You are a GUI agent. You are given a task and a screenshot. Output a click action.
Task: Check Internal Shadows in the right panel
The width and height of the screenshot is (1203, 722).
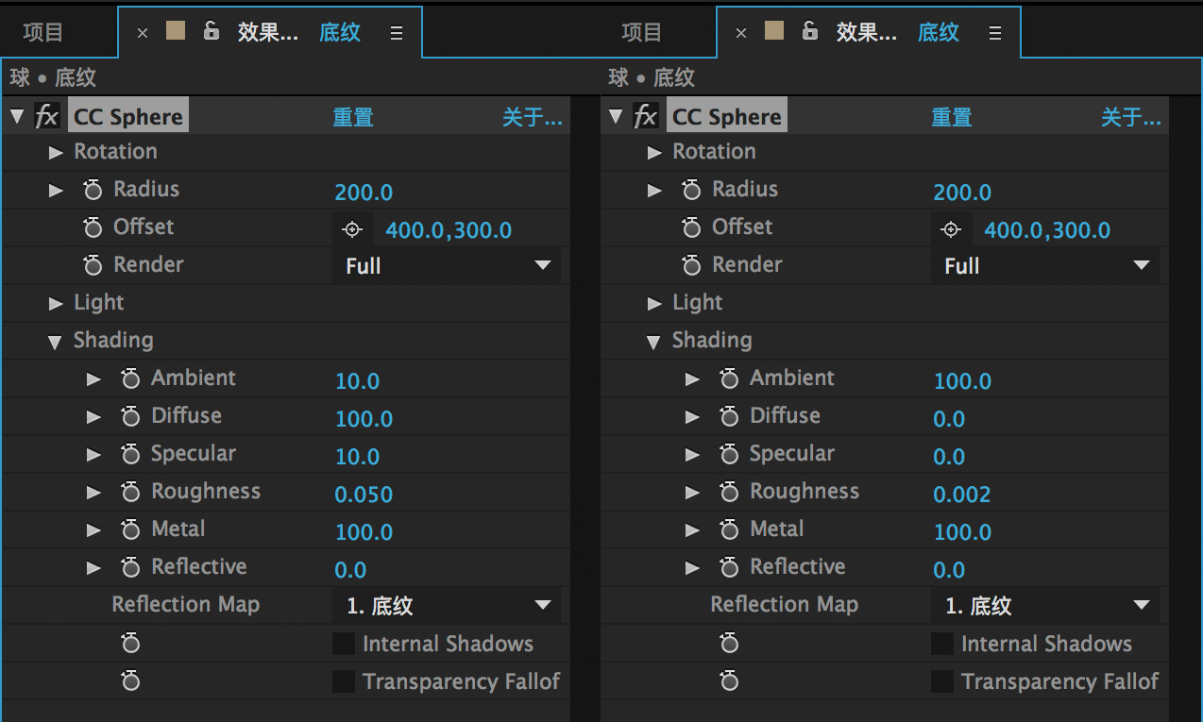942,644
